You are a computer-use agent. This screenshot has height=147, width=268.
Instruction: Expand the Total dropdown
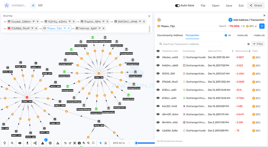(222, 26)
